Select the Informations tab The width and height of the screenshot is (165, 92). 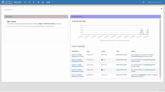(8, 10)
